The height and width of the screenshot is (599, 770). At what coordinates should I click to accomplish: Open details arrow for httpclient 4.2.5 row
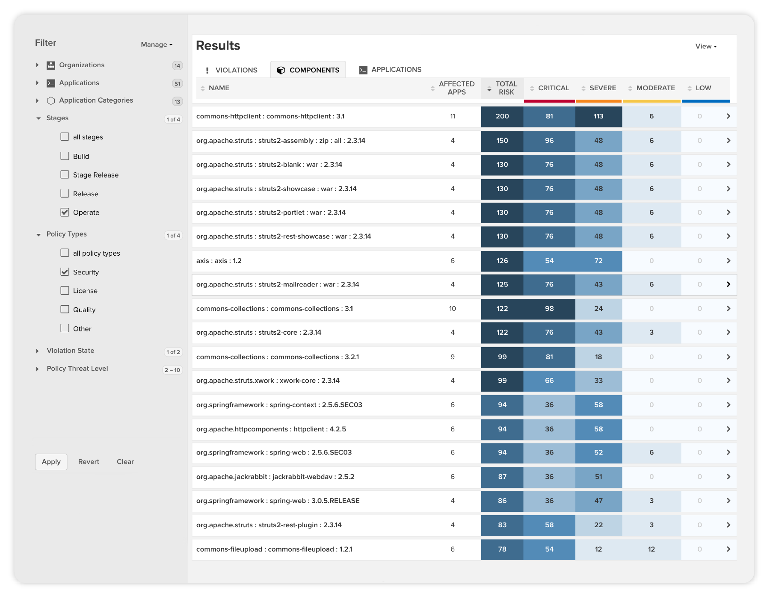(729, 429)
